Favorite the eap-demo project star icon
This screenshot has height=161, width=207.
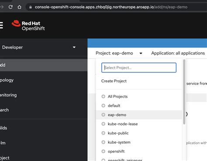point(103,115)
